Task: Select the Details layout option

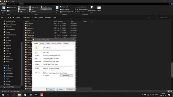Action: click(x=46, y=9)
